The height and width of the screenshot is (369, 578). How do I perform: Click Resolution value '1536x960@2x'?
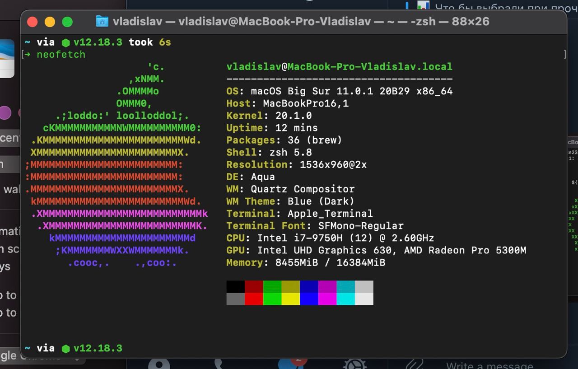coord(333,164)
